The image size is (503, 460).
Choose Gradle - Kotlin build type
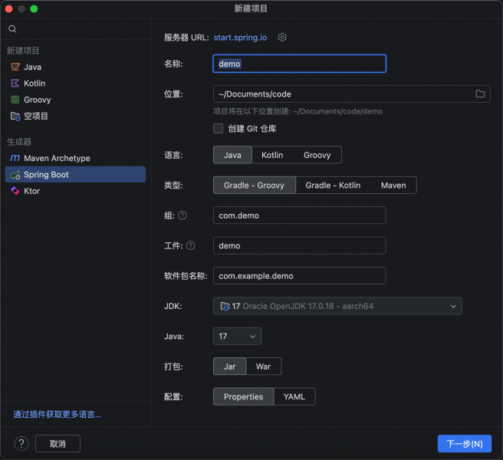click(x=333, y=185)
